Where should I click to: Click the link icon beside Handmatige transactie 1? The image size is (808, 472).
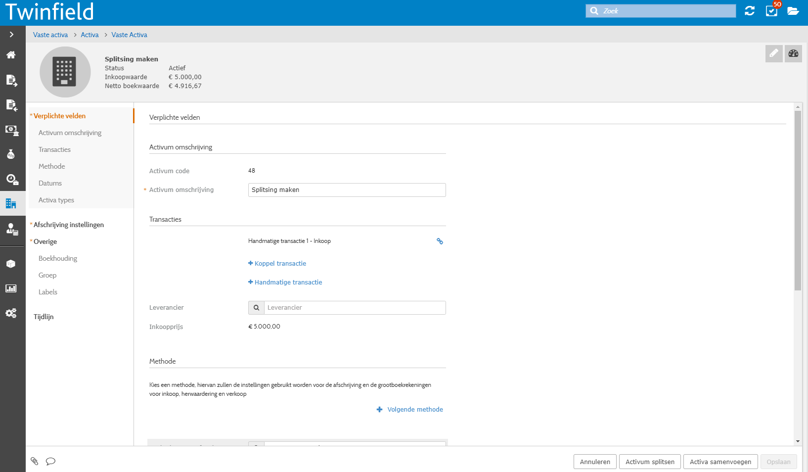(440, 241)
